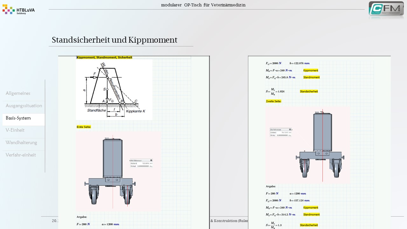Click the Standsicherheit label beside S=1.024

pos(309,91)
